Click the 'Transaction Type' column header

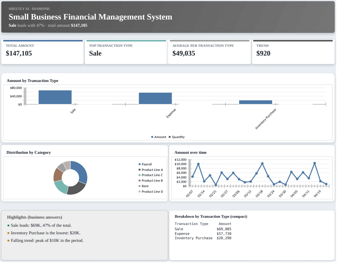[x=191, y=224]
